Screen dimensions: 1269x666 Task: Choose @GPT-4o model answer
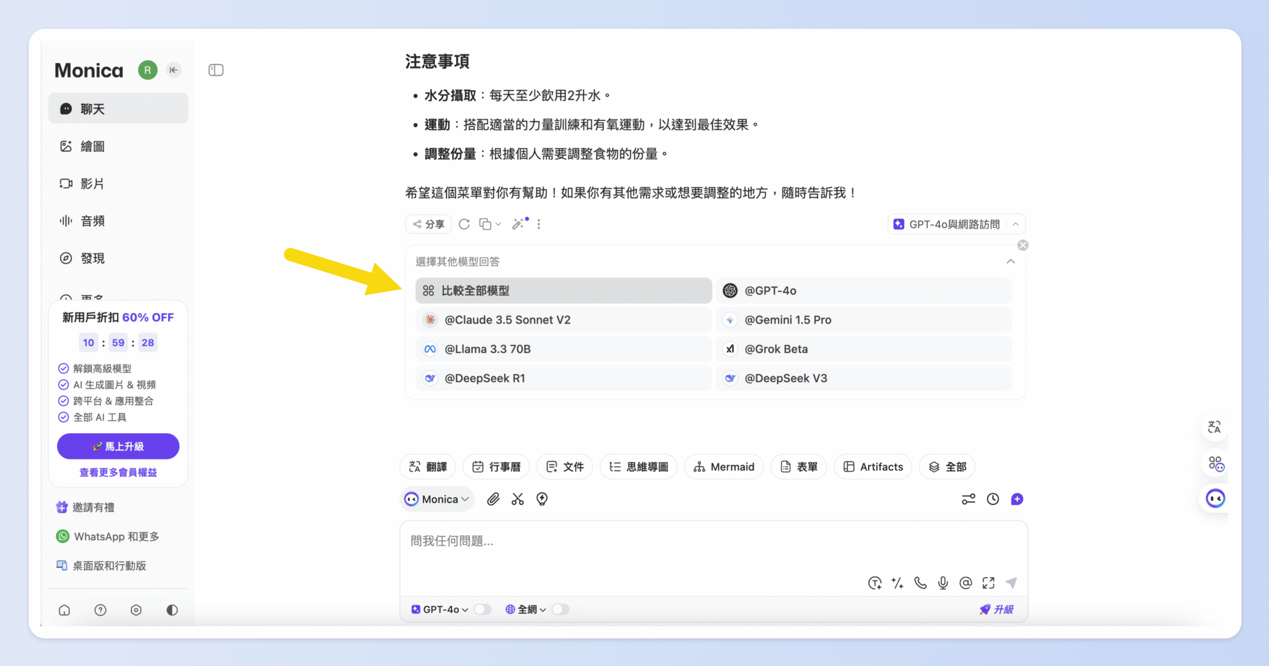point(864,290)
